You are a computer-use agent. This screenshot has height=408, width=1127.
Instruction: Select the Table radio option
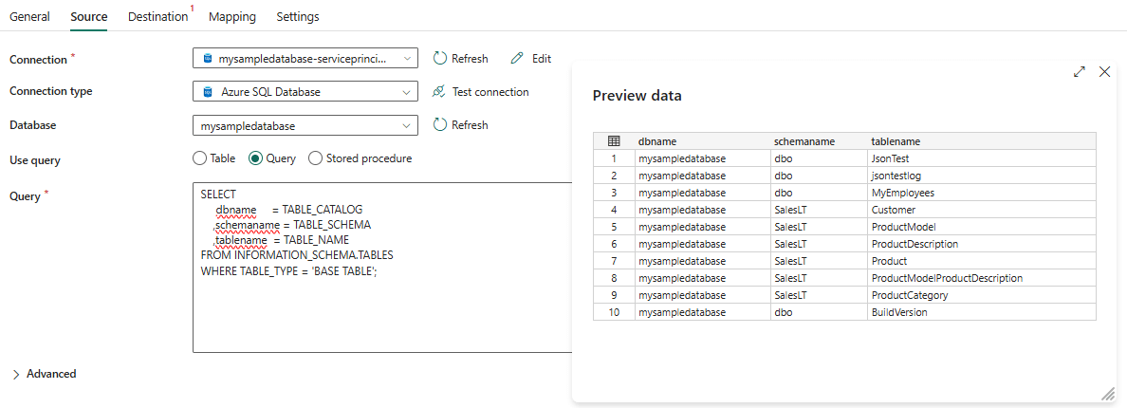(199, 158)
